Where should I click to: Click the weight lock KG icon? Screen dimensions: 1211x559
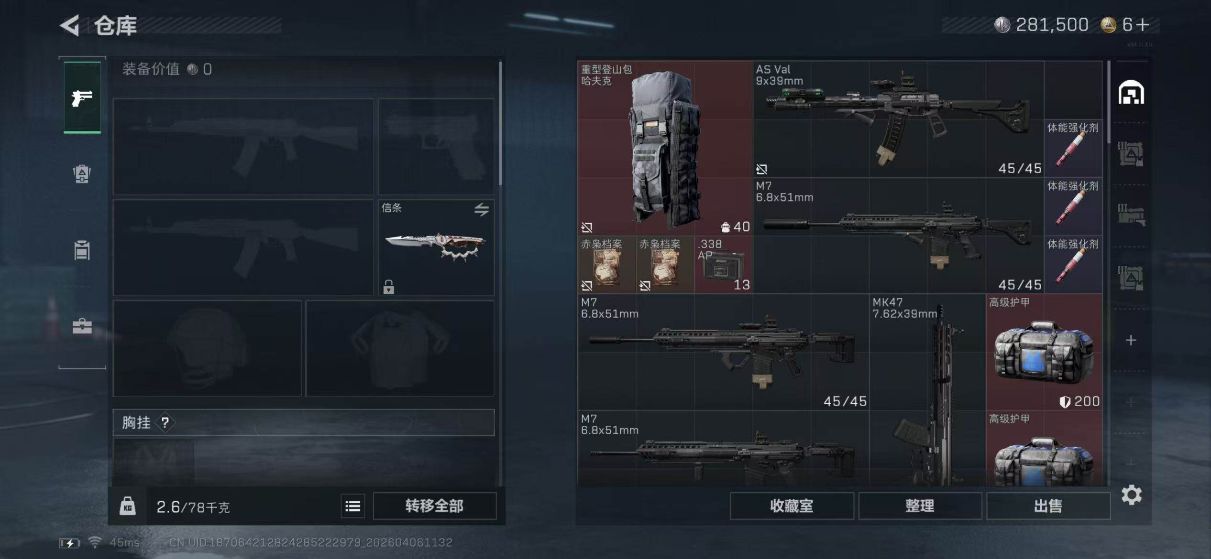click(x=127, y=506)
